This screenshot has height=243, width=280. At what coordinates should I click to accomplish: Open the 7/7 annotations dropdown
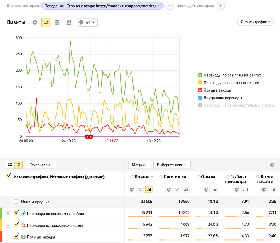click(x=88, y=22)
